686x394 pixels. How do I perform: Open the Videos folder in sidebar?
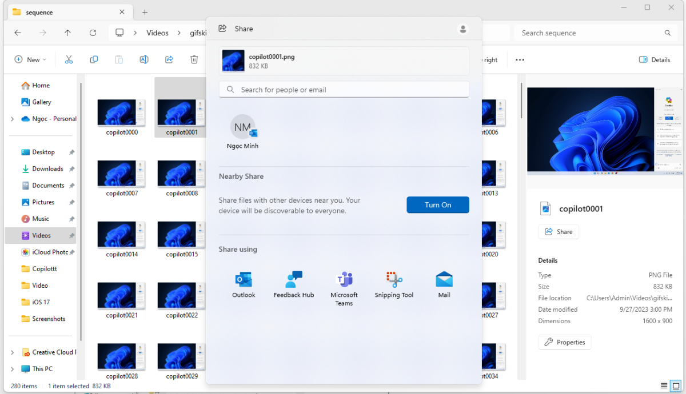tap(41, 235)
